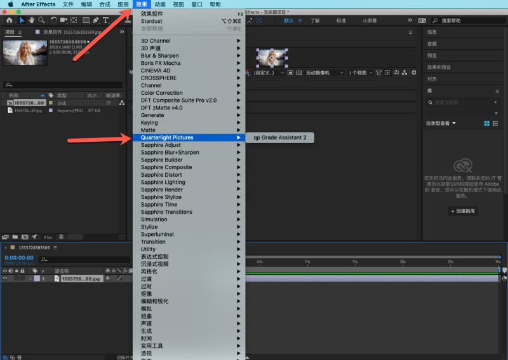The height and width of the screenshot is (360, 508).
Task: Select the Selection arrow tool
Action: tap(22, 20)
